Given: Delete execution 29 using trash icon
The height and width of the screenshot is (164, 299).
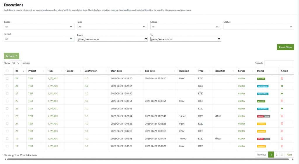Looking at the screenshot, I should (282, 78).
